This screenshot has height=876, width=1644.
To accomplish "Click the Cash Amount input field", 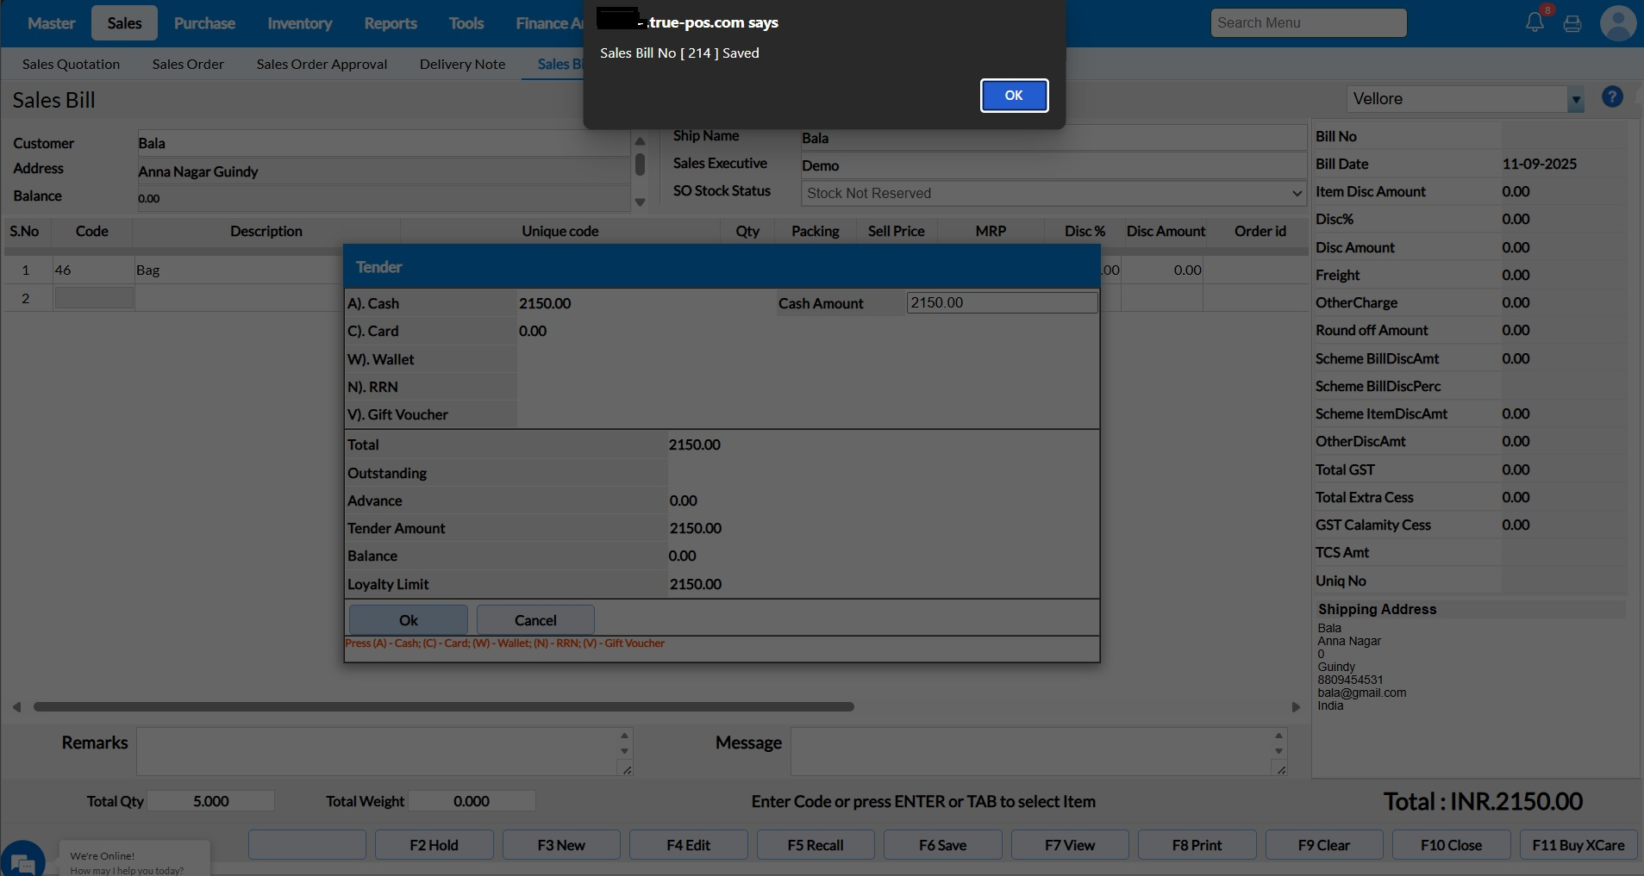I will (x=1002, y=303).
